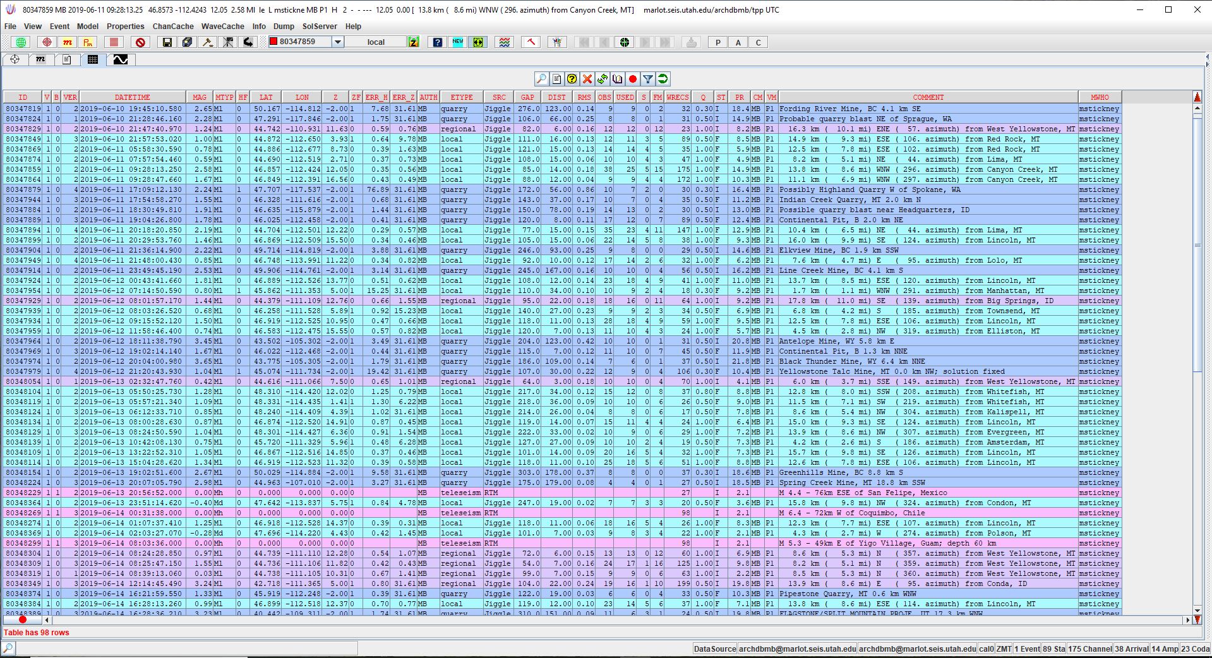Viewport: 1212px width, 658px height.
Task: Click the pencil cup toolbar icon
Action: 557,42
